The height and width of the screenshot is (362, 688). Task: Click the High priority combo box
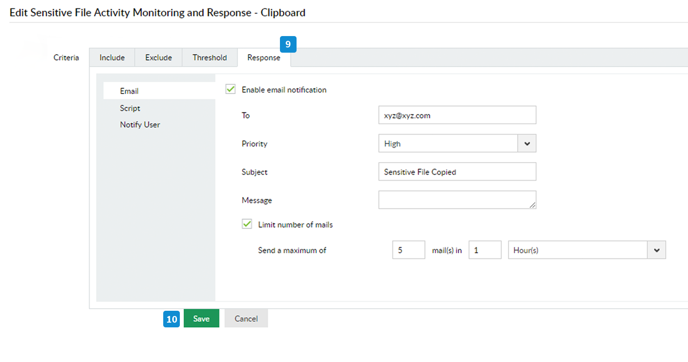448,143
